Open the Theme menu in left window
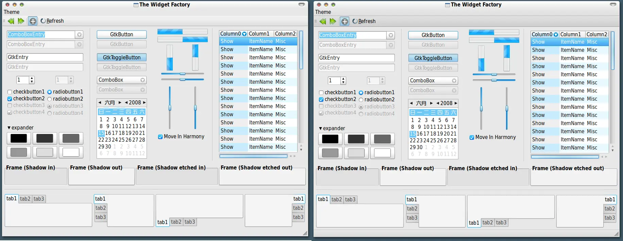This screenshot has height=241, width=623. tap(12, 12)
